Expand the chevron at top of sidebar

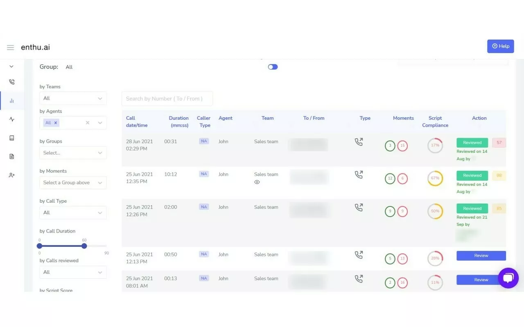10,66
